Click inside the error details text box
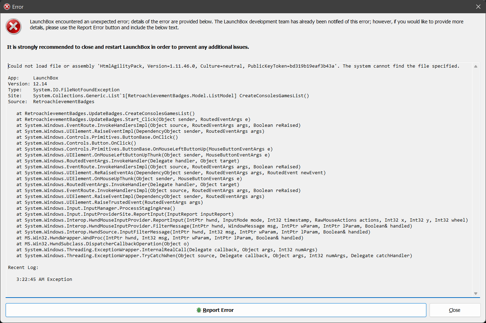 [239, 179]
